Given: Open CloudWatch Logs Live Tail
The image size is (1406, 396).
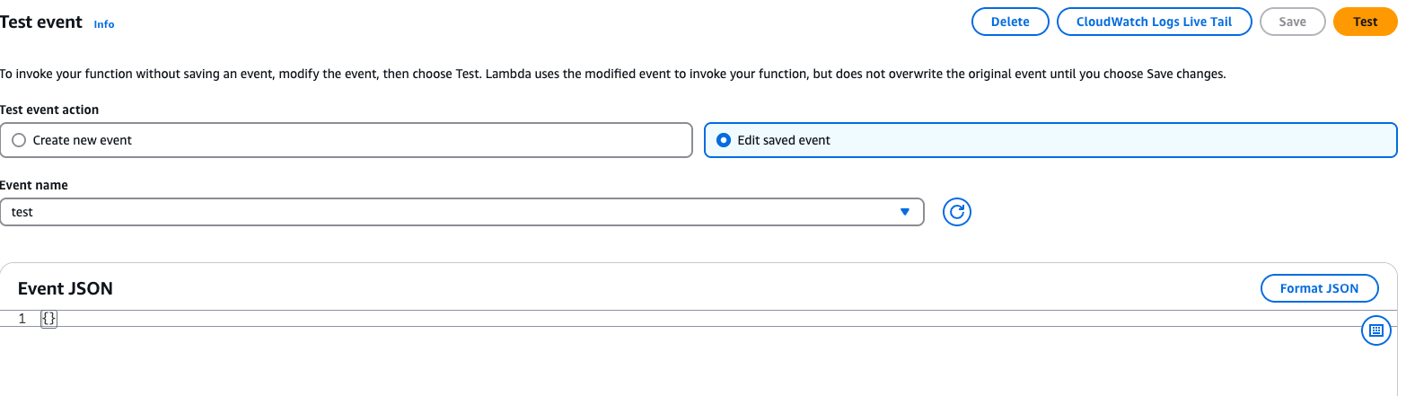Looking at the screenshot, I should [x=1154, y=22].
